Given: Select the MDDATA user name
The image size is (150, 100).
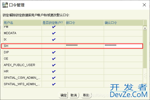Looking at the screenshot, I should coord(10,33).
